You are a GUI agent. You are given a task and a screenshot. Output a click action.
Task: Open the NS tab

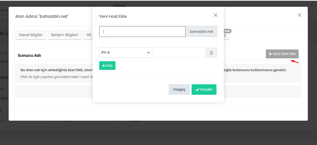[x=88, y=35]
